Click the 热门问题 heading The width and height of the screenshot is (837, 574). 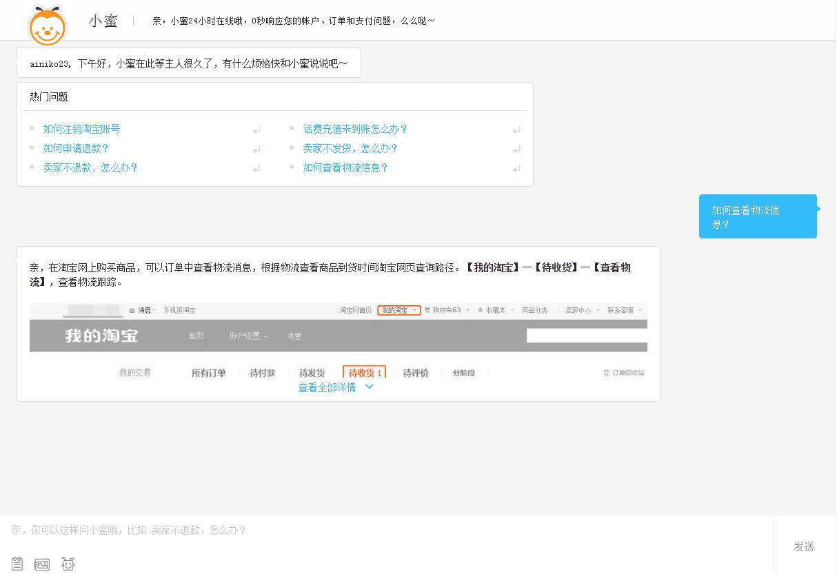click(49, 97)
